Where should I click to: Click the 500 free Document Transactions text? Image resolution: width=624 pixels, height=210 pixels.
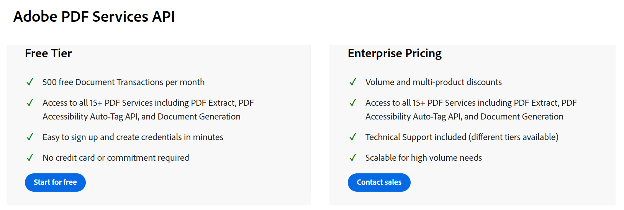point(123,82)
